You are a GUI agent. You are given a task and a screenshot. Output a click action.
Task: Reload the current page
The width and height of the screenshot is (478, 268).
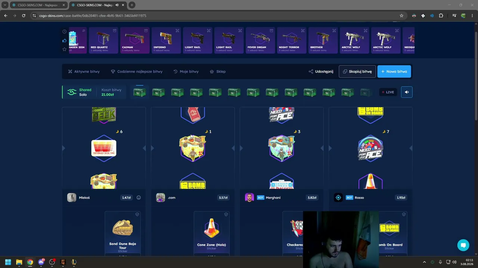24,16
